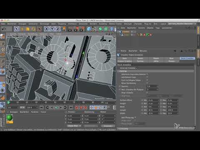
Task: Open the MoGraph menu
Action: [127, 24]
